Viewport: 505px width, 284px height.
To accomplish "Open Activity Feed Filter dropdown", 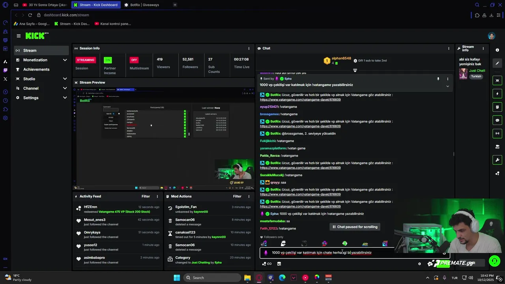I will tap(146, 196).
